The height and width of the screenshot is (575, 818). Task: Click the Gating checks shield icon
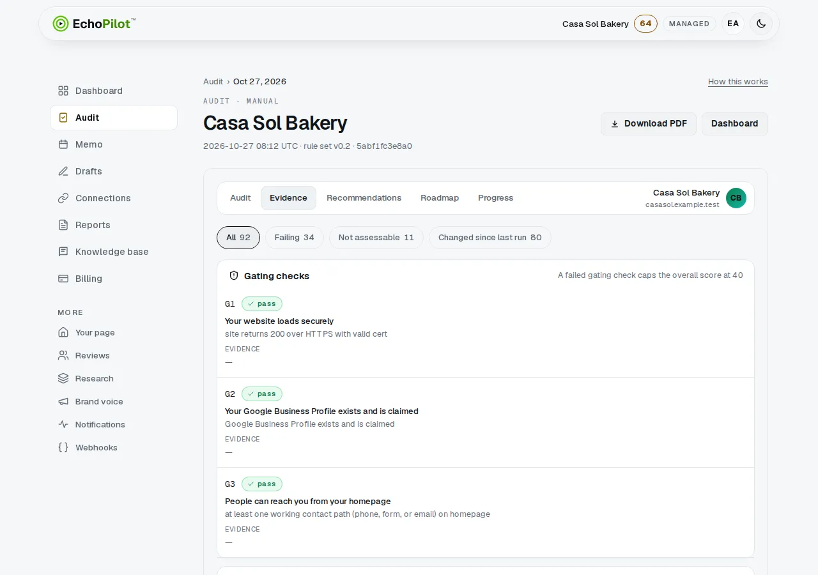[x=234, y=276]
